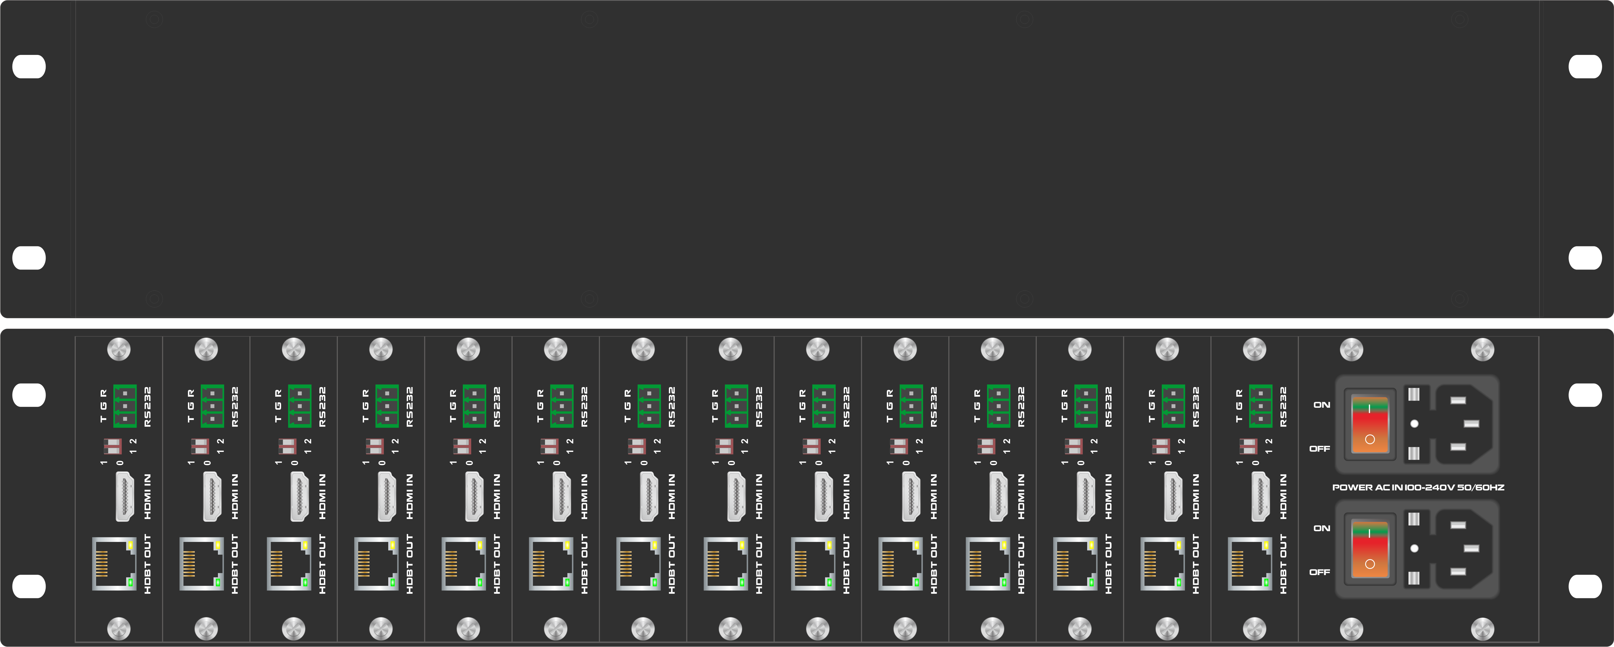Viewport: 1614px width, 647px height.
Task: Click the OFF label of lower power switch
Action: tap(1320, 572)
